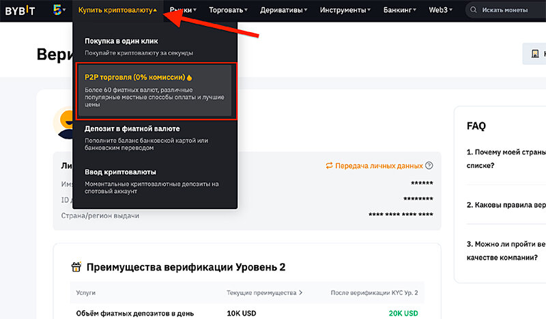The image size is (546, 319).
Task: Open the Web3 dropdown
Action: coord(440,10)
